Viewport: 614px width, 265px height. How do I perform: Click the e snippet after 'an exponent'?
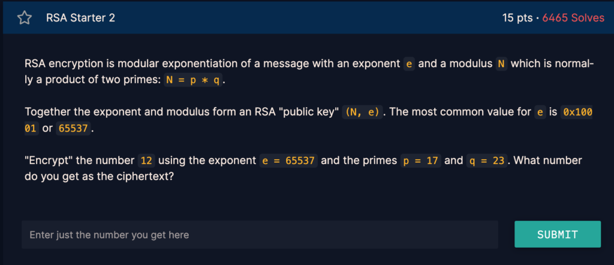point(410,64)
